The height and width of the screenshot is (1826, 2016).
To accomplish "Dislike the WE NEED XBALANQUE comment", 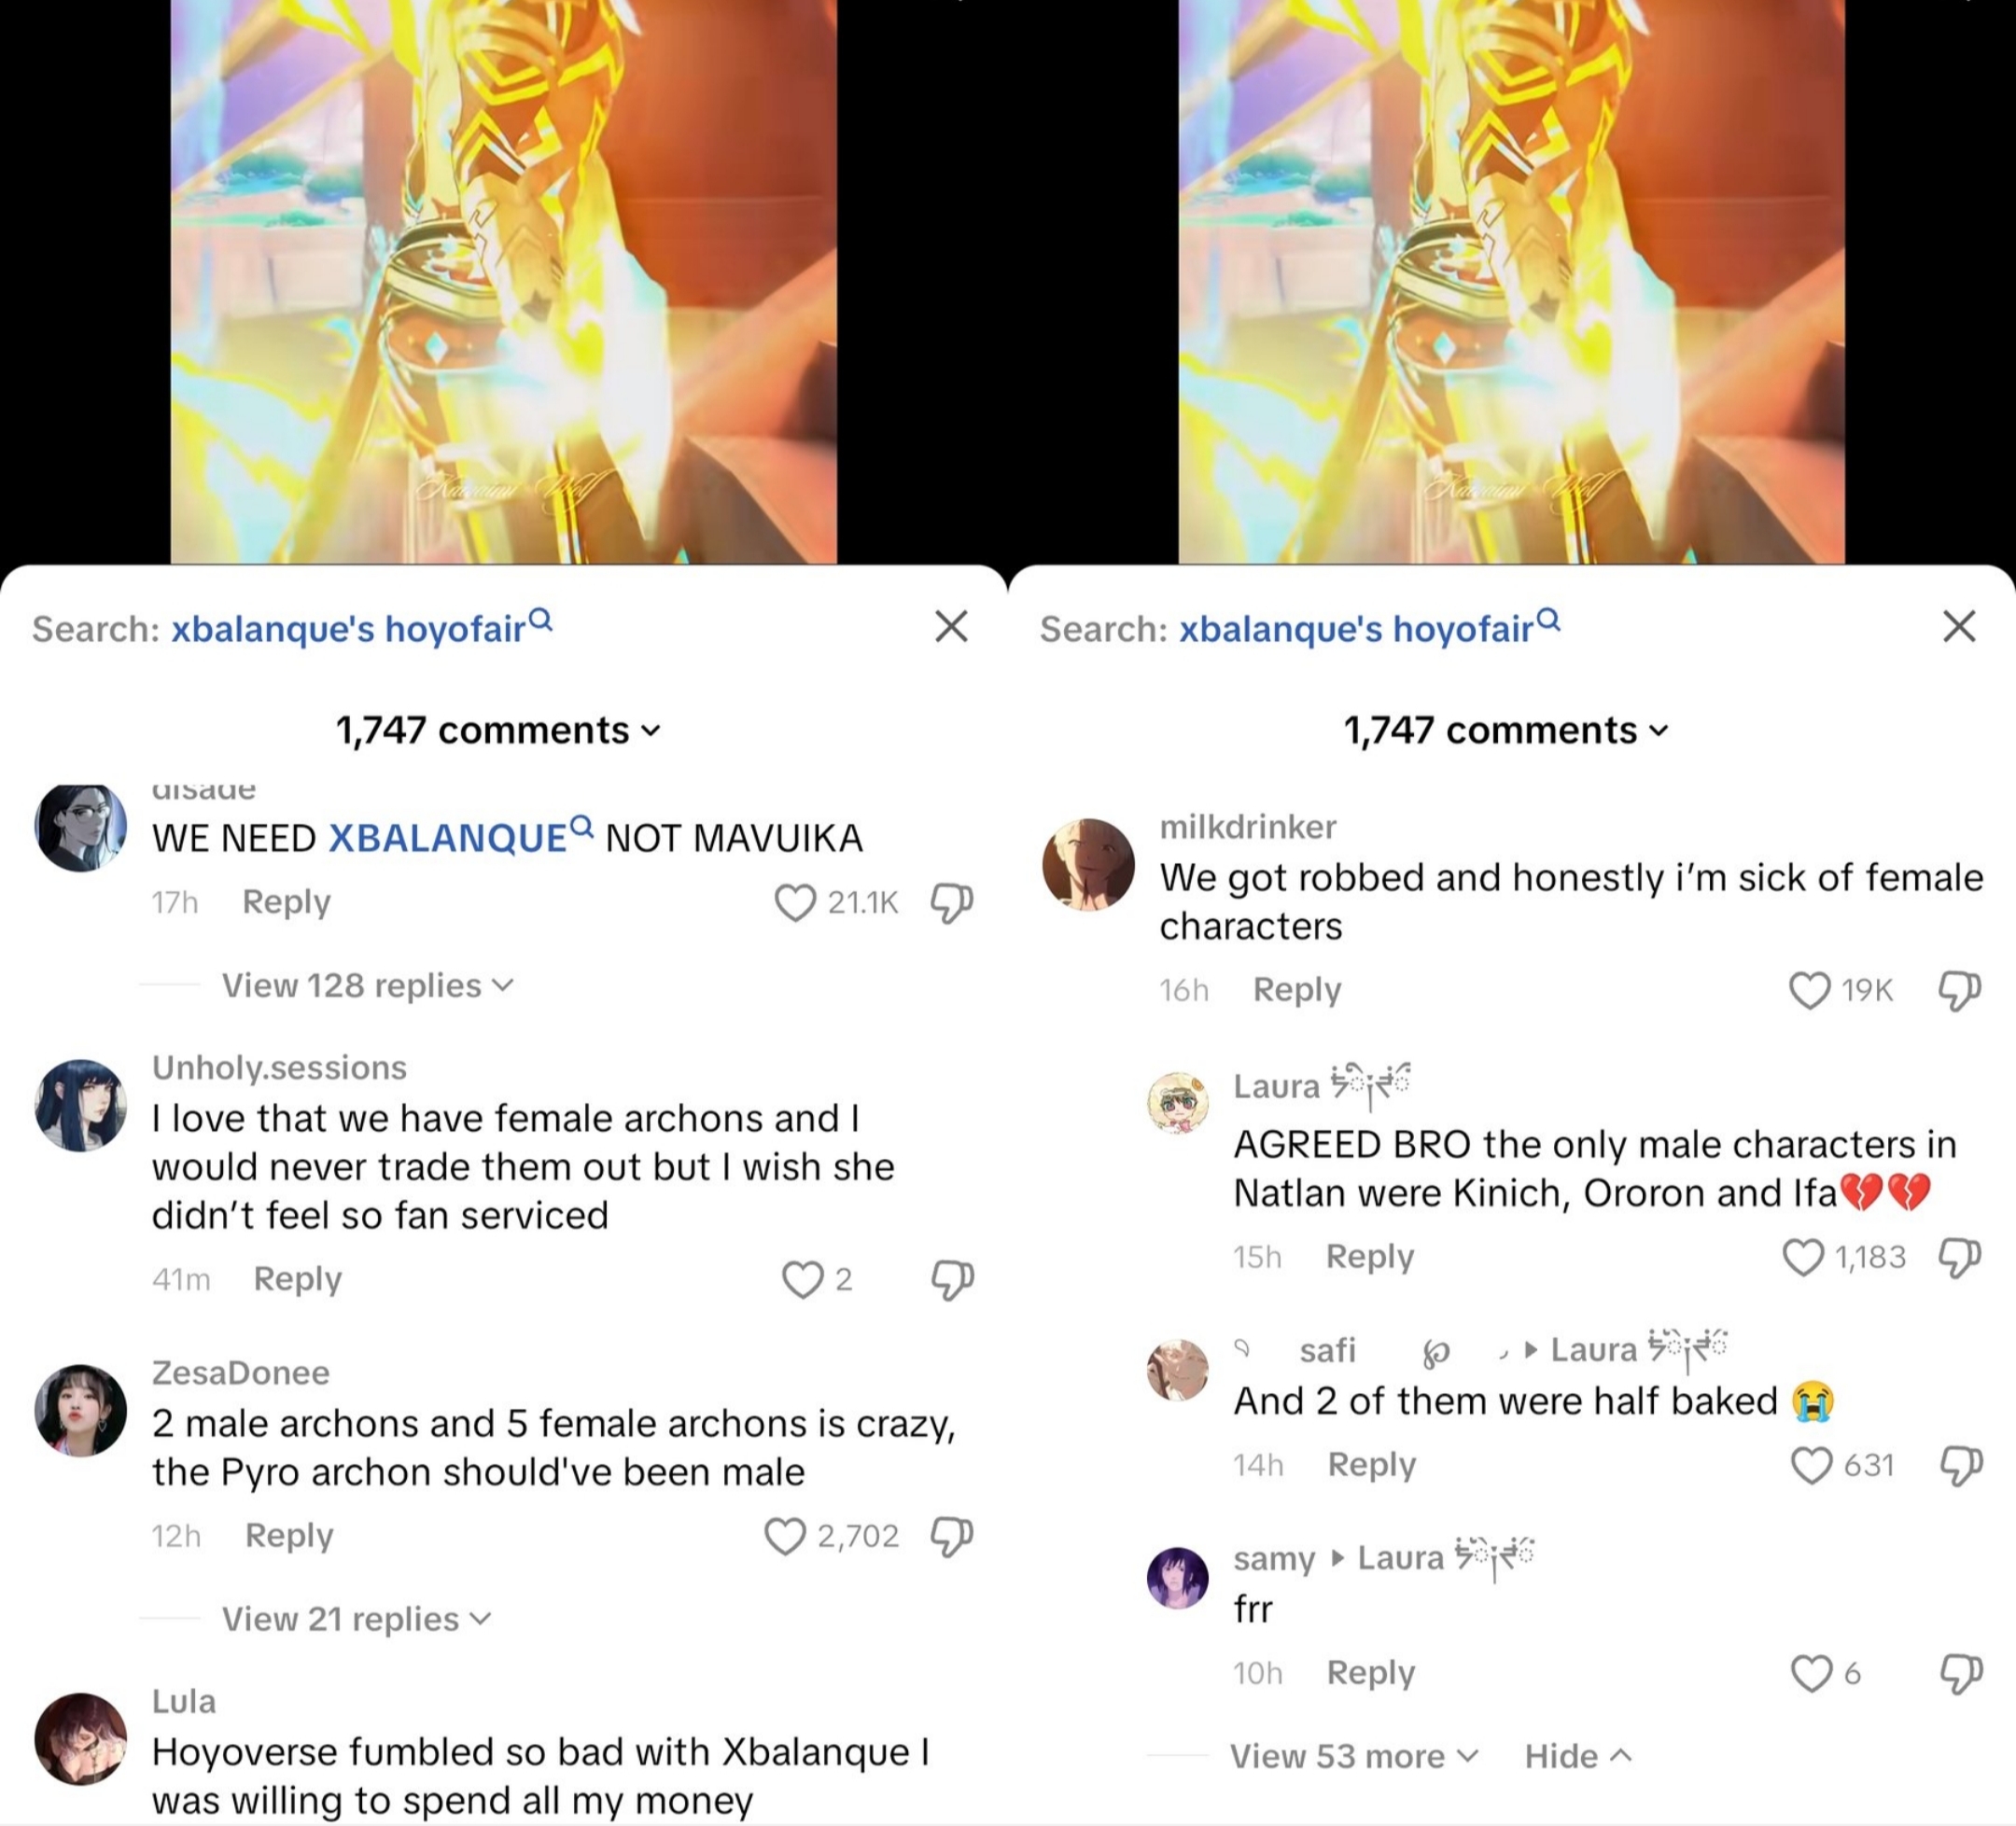I will coord(951,902).
